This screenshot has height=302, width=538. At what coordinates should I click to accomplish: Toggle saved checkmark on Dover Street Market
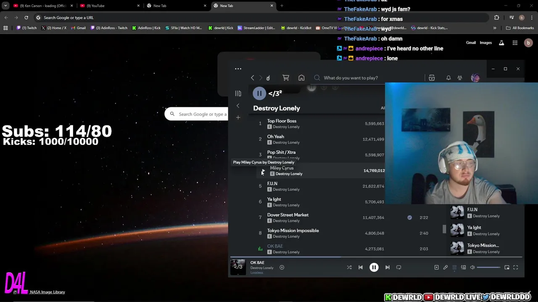point(409,218)
